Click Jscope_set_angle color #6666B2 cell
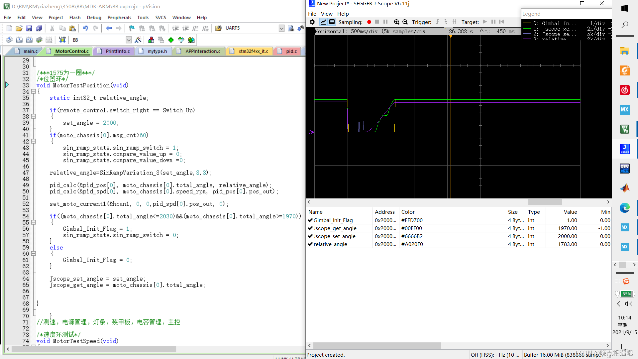This screenshot has width=638, height=359. click(x=412, y=236)
